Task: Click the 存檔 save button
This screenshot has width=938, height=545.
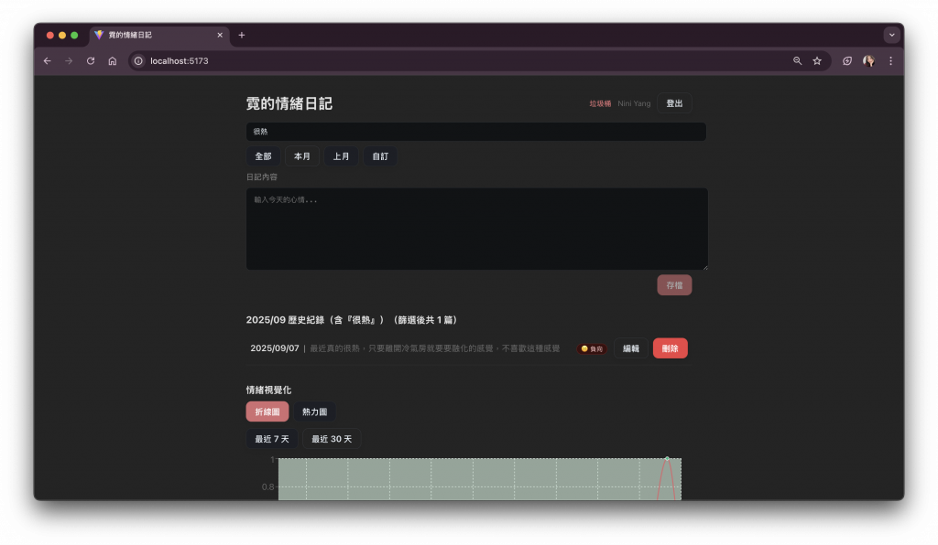Action: [x=674, y=285]
